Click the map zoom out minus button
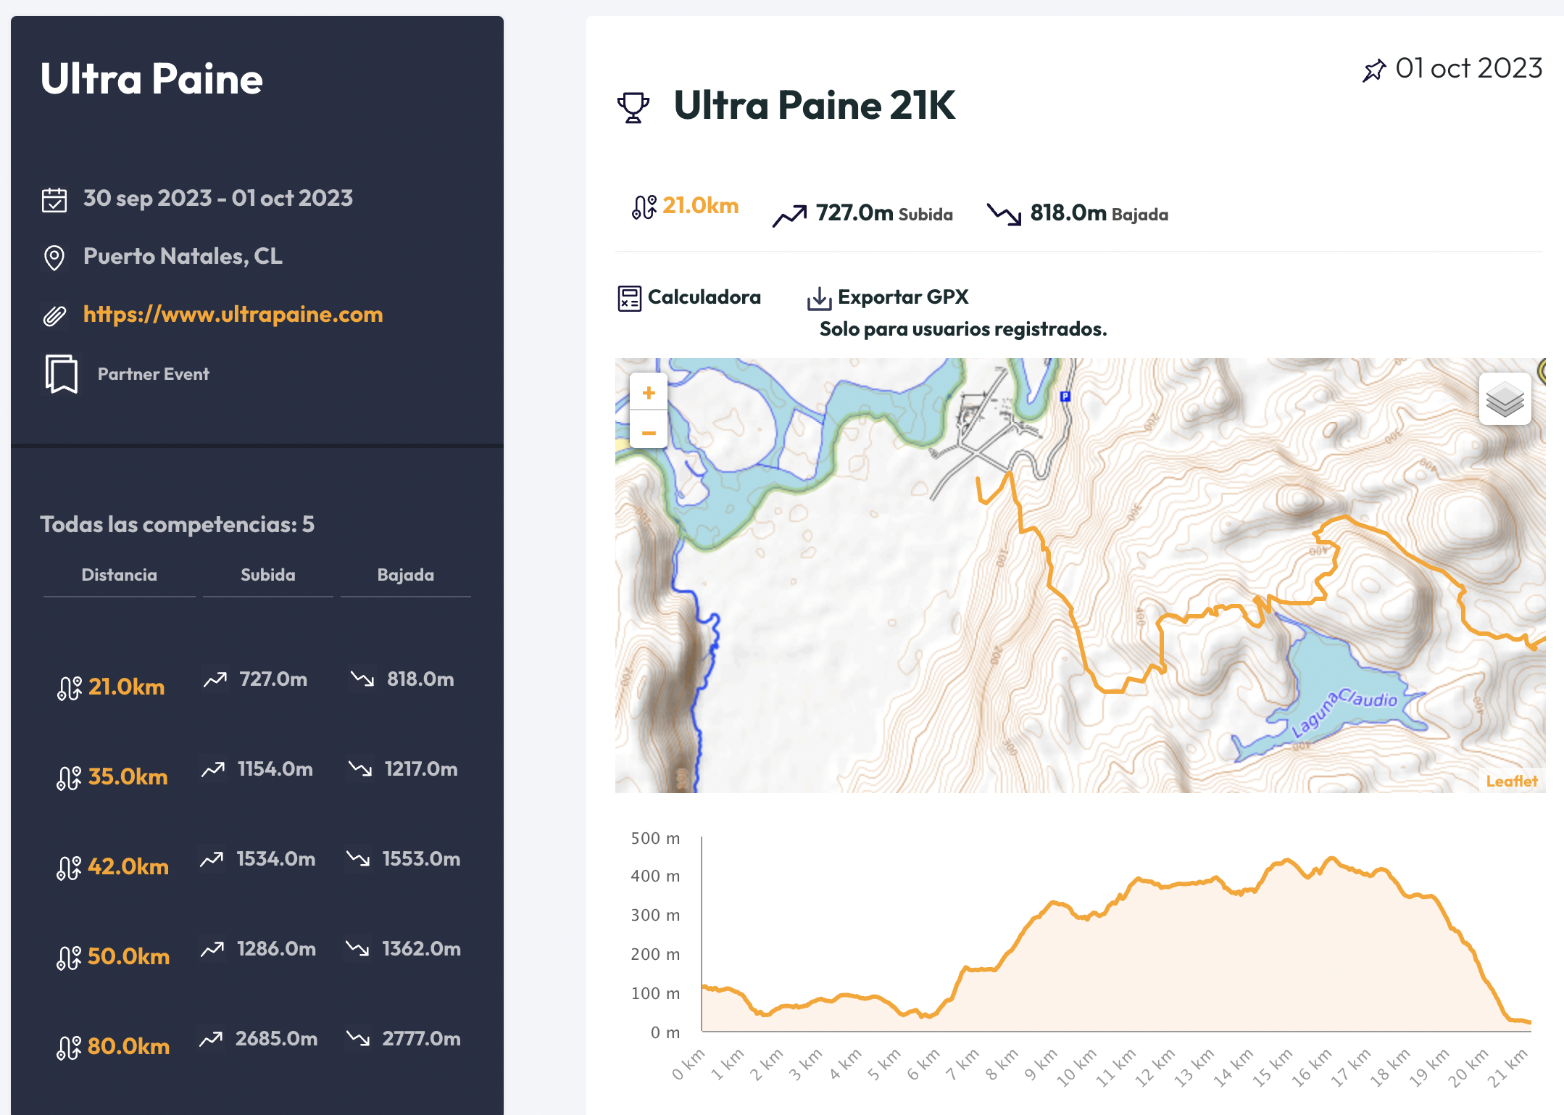 [x=649, y=433]
